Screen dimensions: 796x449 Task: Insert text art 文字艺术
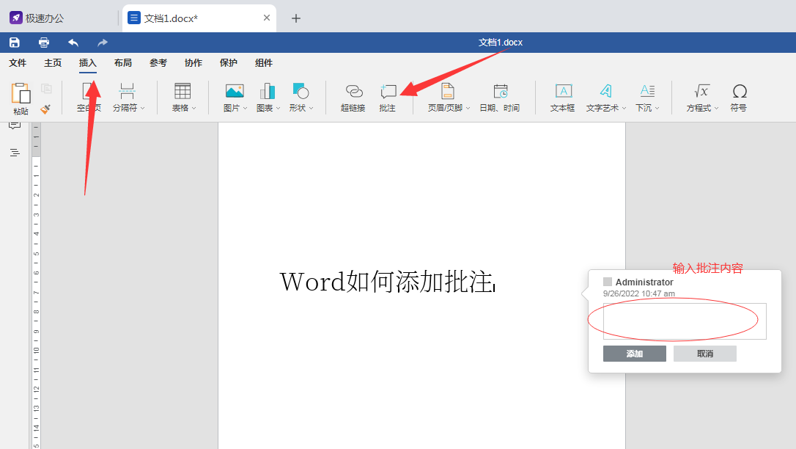(605, 98)
